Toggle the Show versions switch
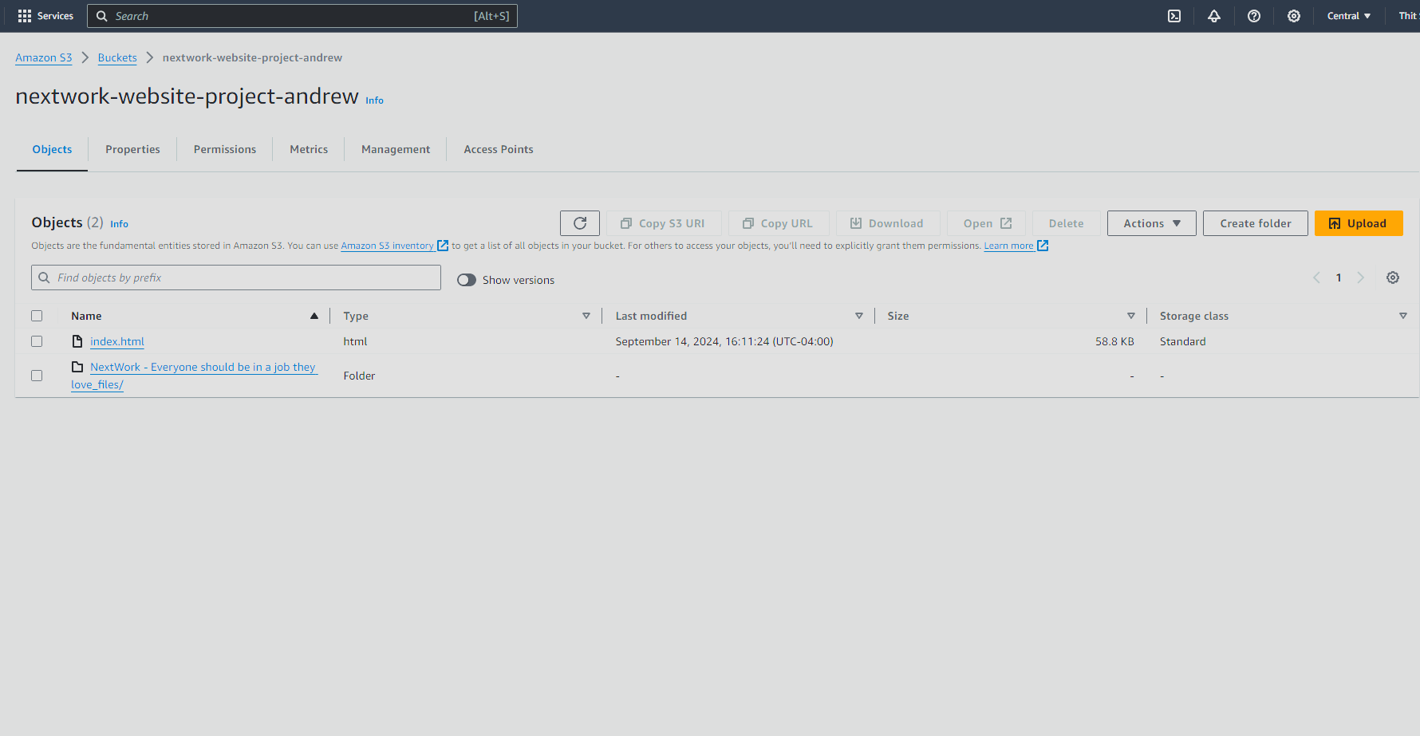The height and width of the screenshot is (736, 1420). pos(467,280)
